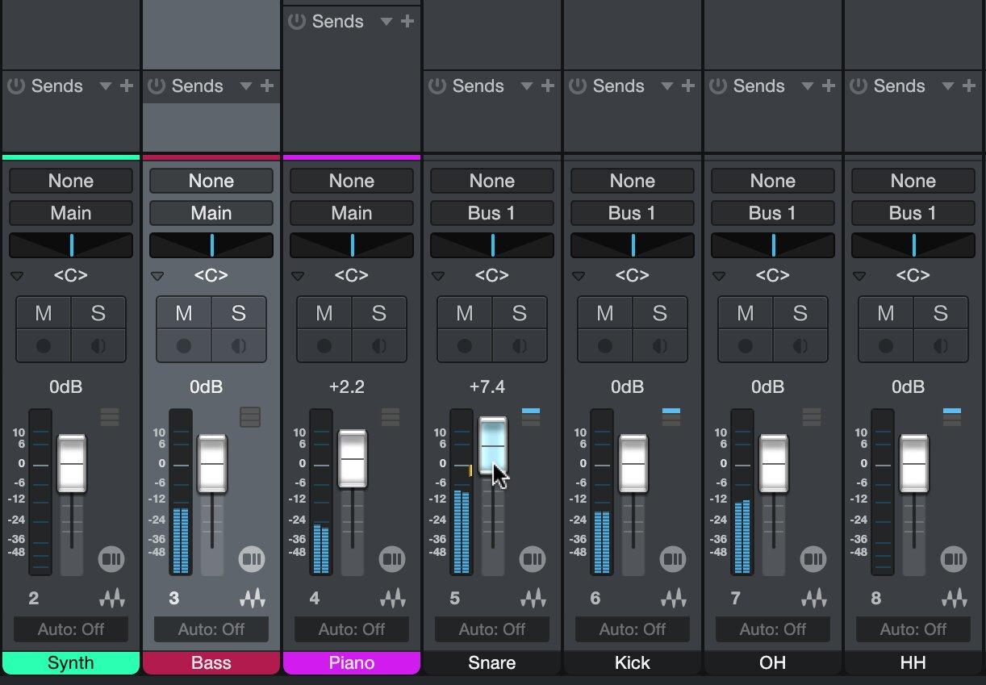This screenshot has height=685, width=986.
Task: Add a send on the Snare channel
Action: tap(548, 86)
